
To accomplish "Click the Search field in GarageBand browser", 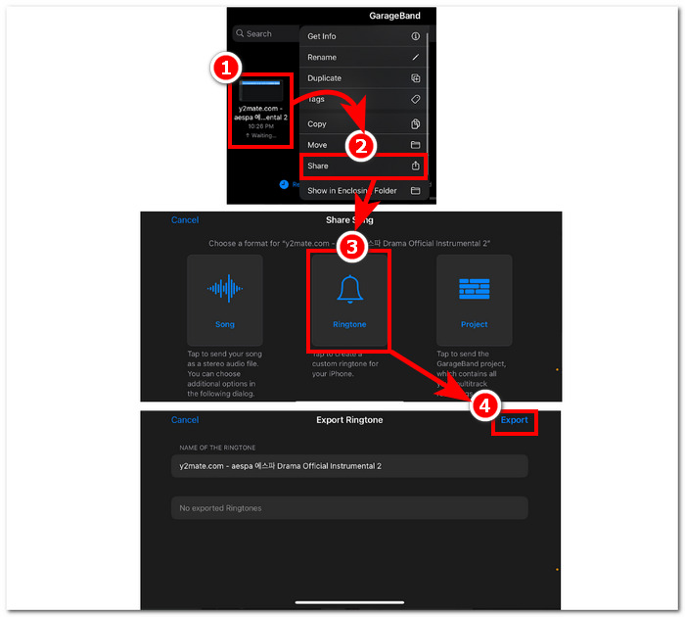I will [266, 33].
